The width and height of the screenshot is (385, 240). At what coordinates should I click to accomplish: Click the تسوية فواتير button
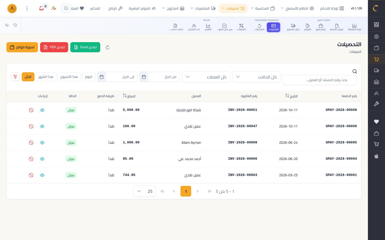coord(22,47)
